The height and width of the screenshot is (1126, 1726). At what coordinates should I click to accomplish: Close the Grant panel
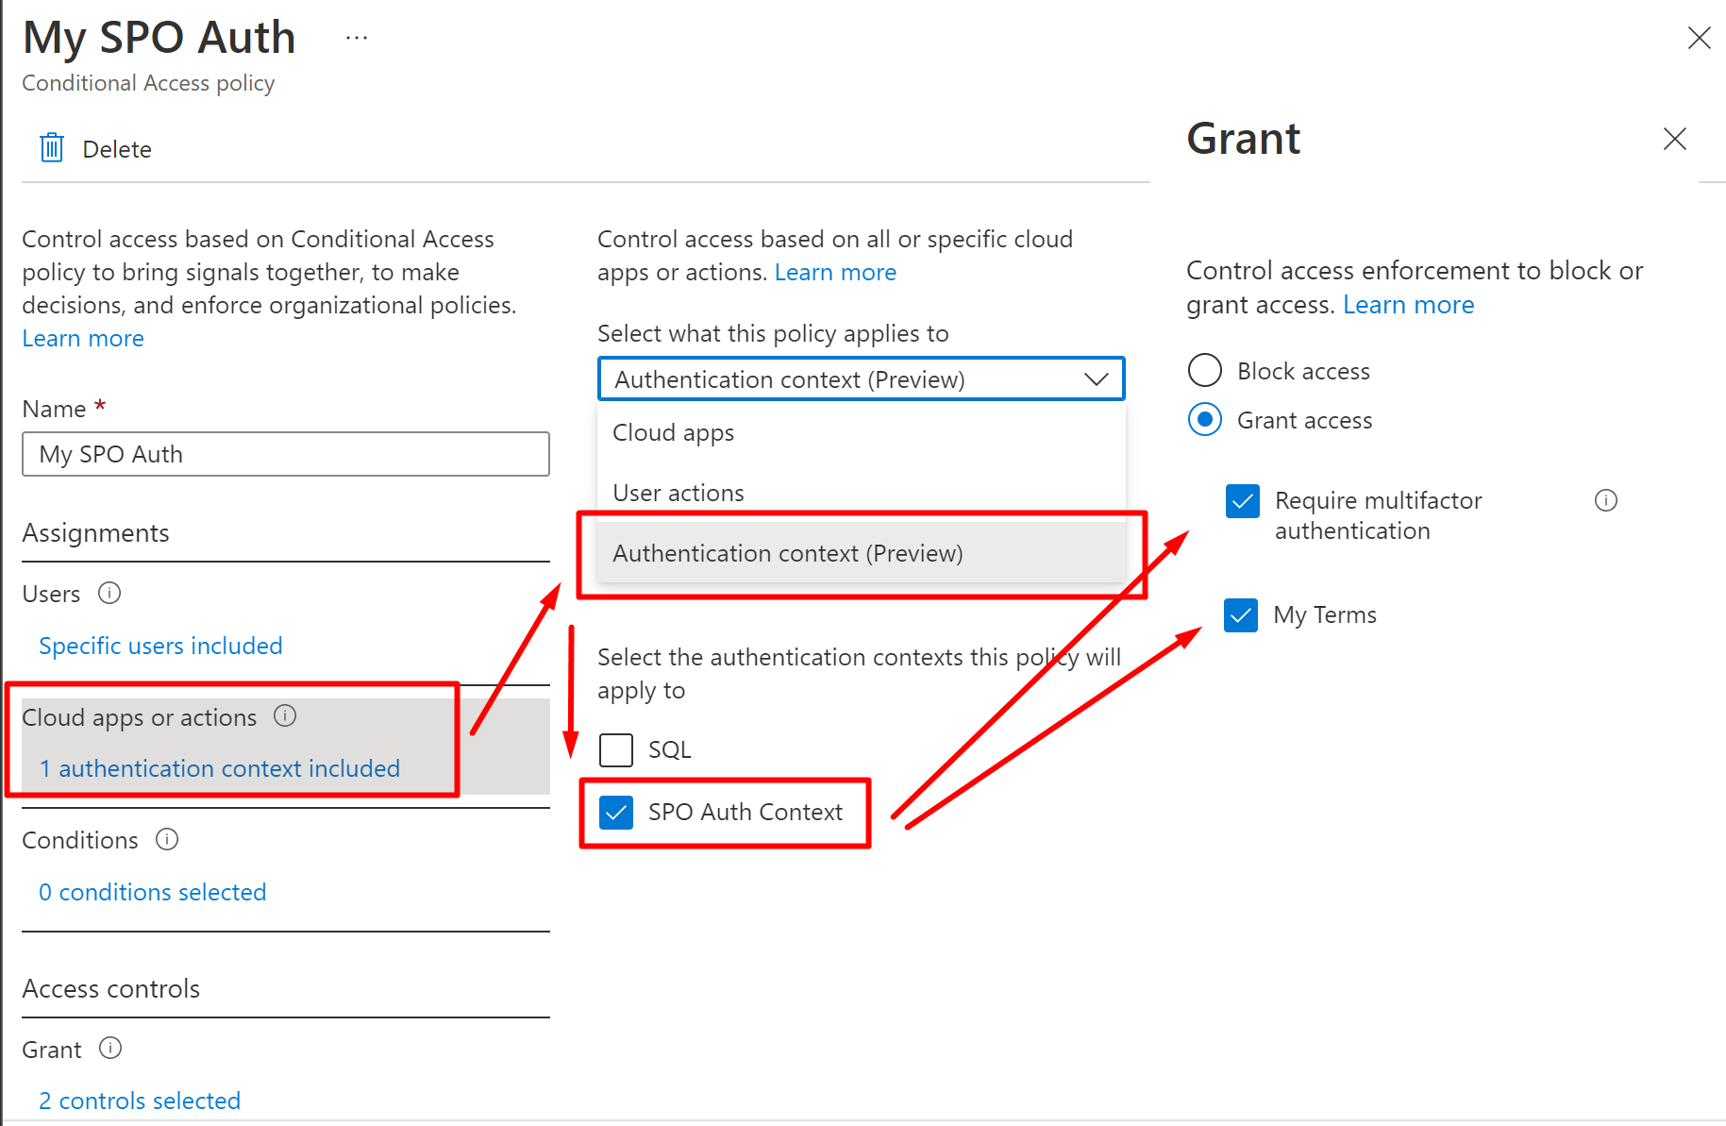coord(1674,139)
